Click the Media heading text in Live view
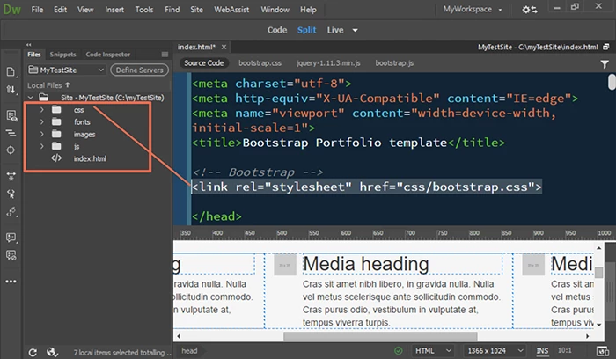Image resolution: width=616 pixels, height=359 pixels. [x=366, y=264]
